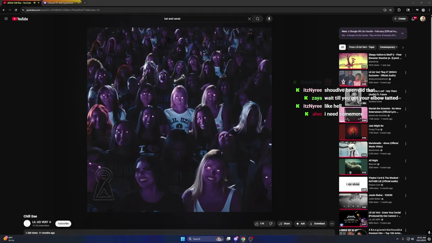Select From Lil Uzi Vert - Topic chip
This screenshot has width=432, height=243.
(x=362, y=47)
